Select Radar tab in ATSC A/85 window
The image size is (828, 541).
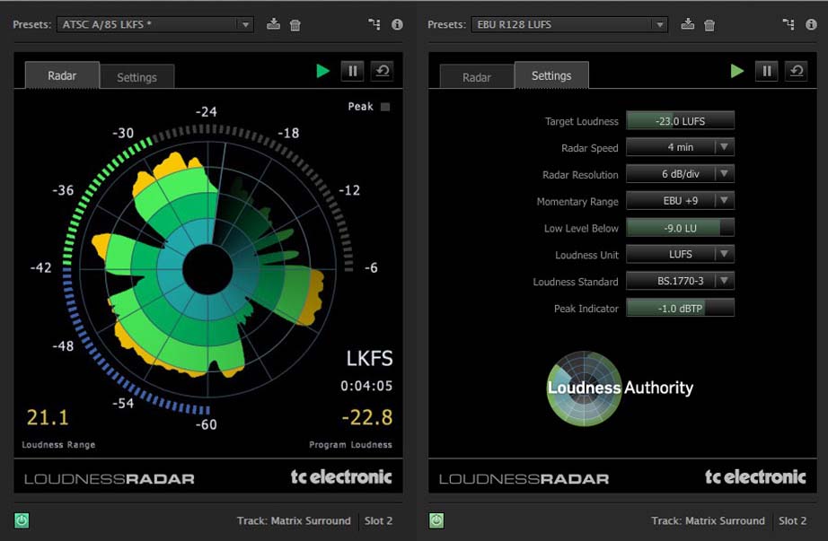[x=62, y=75]
